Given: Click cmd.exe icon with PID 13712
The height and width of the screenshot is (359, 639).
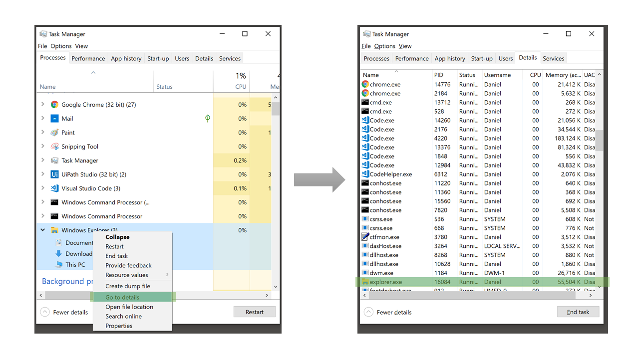Looking at the screenshot, I should [365, 102].
